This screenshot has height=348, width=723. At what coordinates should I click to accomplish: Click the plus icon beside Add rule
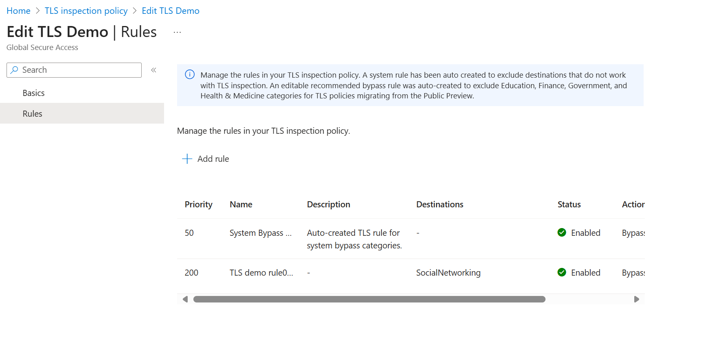pyautogui.click(x=187, y=159)
